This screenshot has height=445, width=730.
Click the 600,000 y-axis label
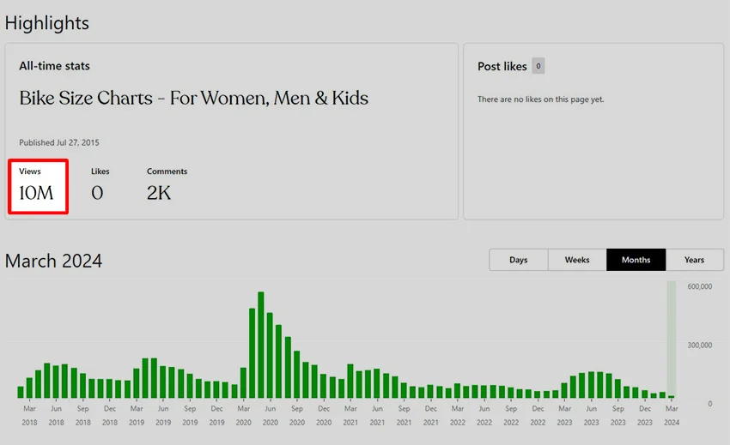[700, 287]
